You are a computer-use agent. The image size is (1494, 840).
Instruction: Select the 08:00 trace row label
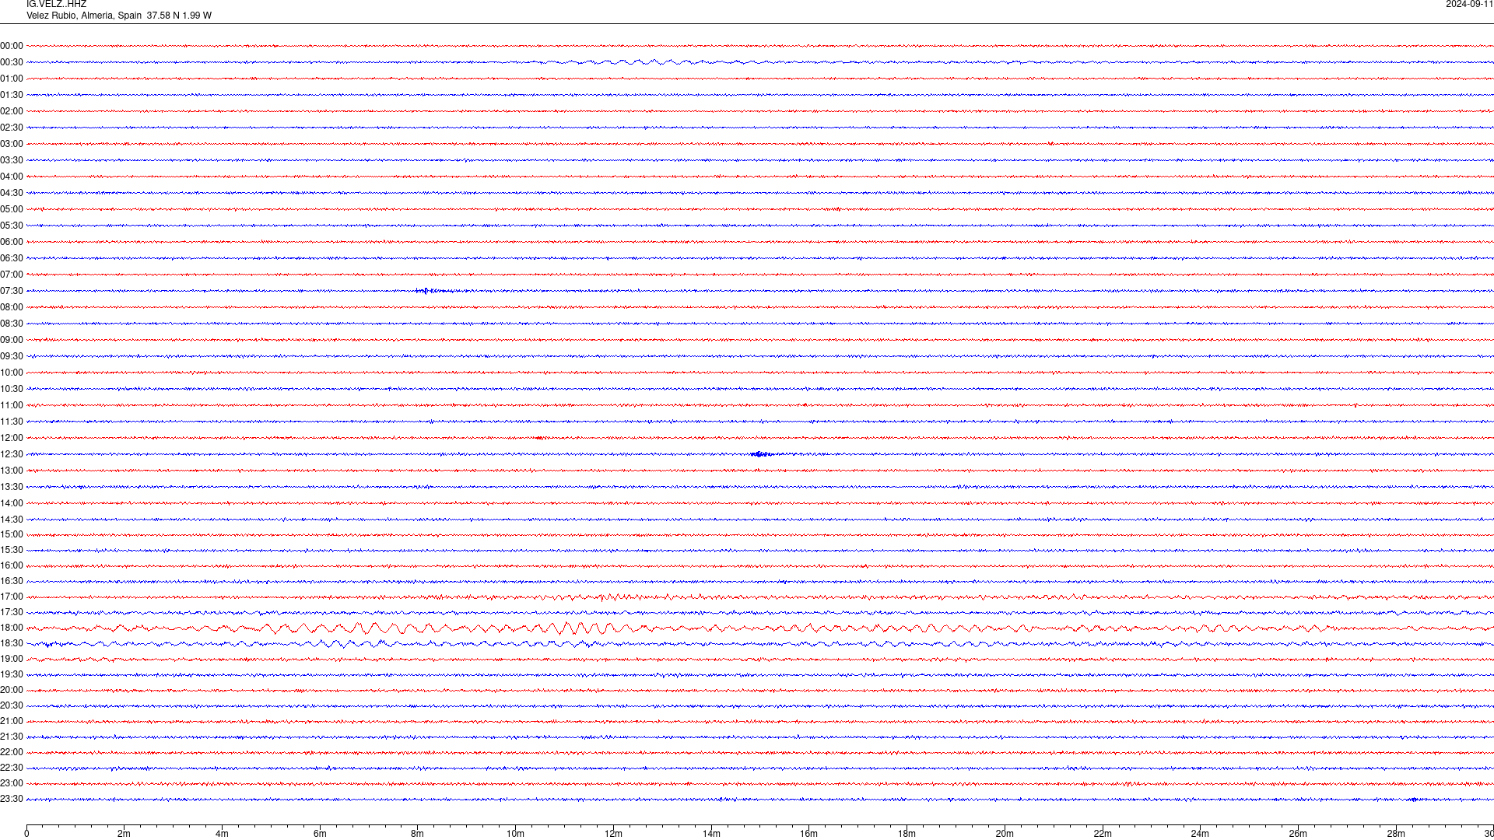click(12, 307)
